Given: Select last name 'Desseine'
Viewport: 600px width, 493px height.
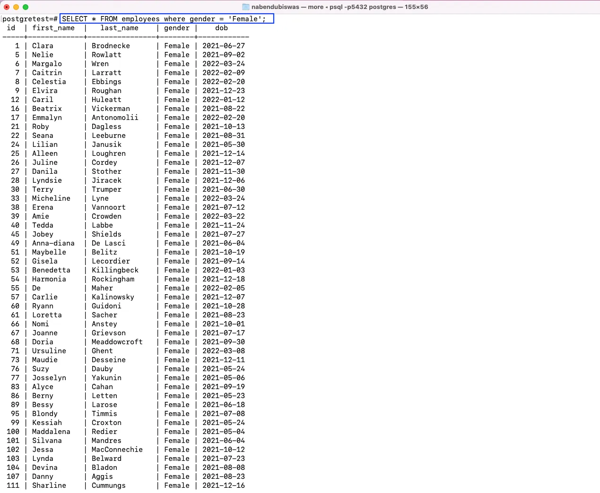Looking at the screenshot, I should [x=109, y=360].
